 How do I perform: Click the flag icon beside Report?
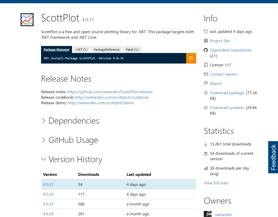coord(206,83)
